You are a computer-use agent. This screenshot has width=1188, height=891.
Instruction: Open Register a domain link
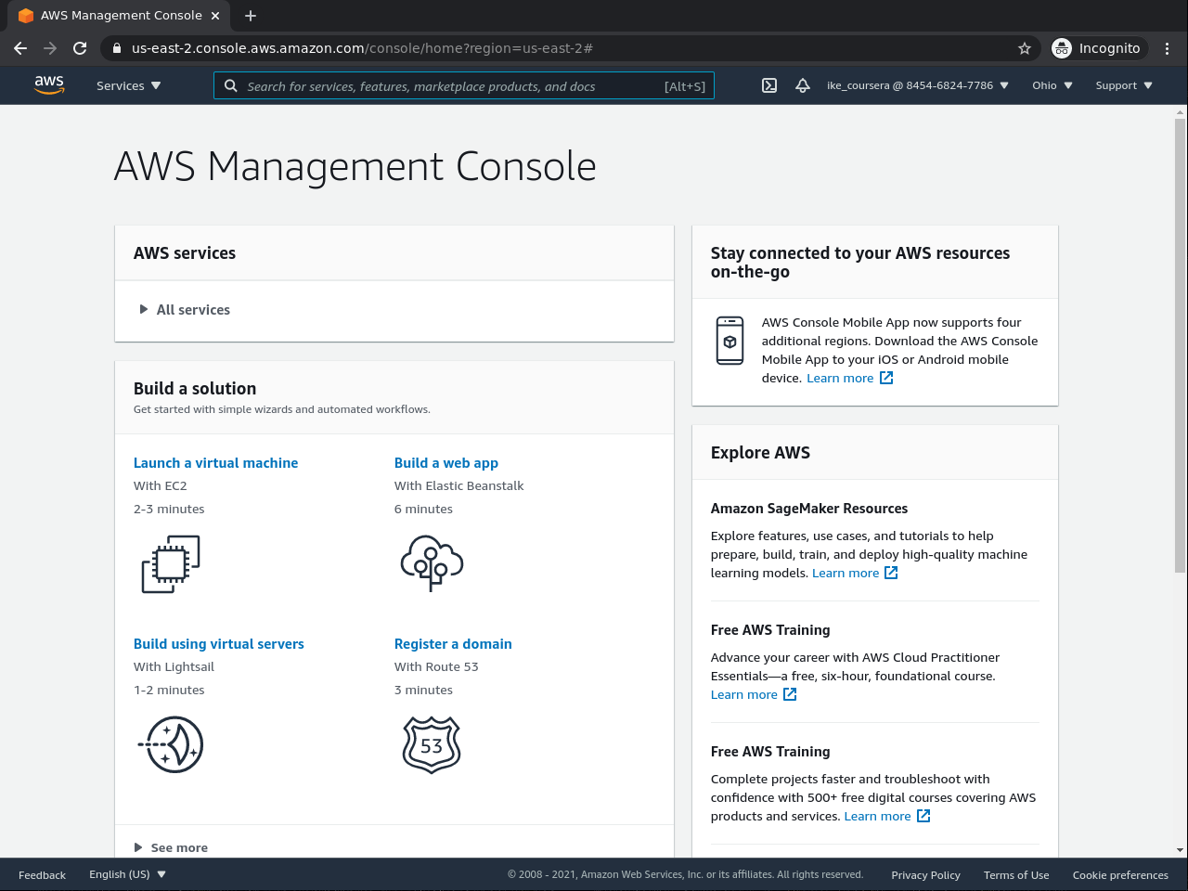453,644
